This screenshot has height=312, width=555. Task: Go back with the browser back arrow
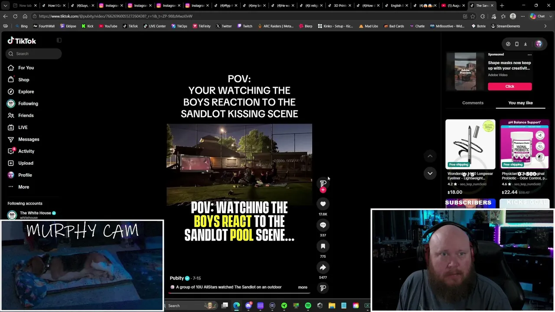[x=5, y=16]
